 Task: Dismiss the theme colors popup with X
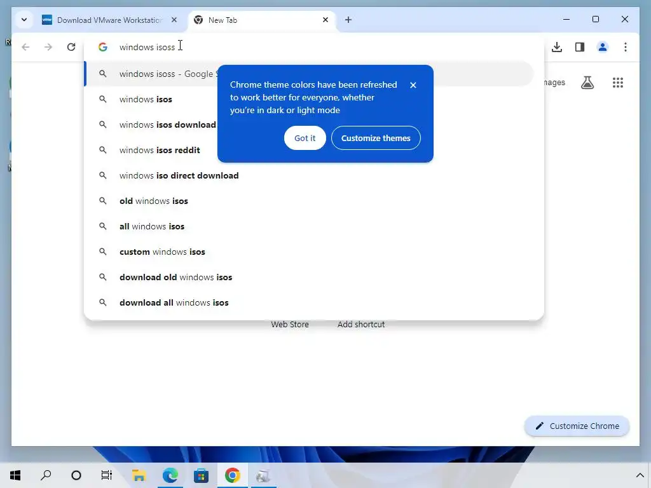413,85
